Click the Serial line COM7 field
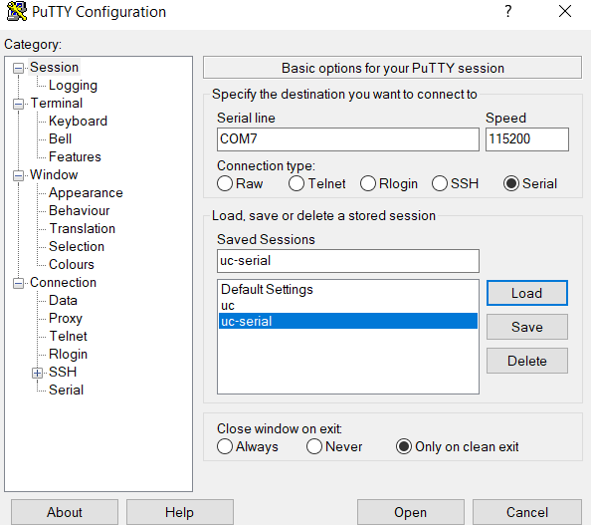 [x=348, y=139]
